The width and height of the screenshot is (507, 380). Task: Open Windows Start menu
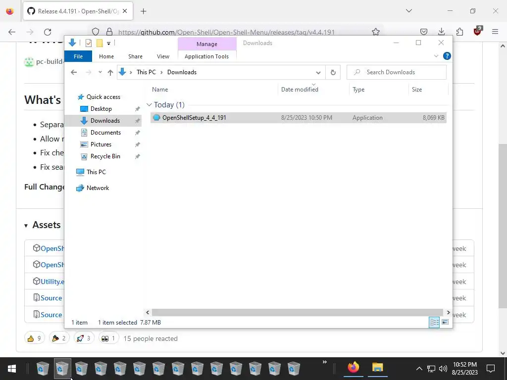click(12, 369)
